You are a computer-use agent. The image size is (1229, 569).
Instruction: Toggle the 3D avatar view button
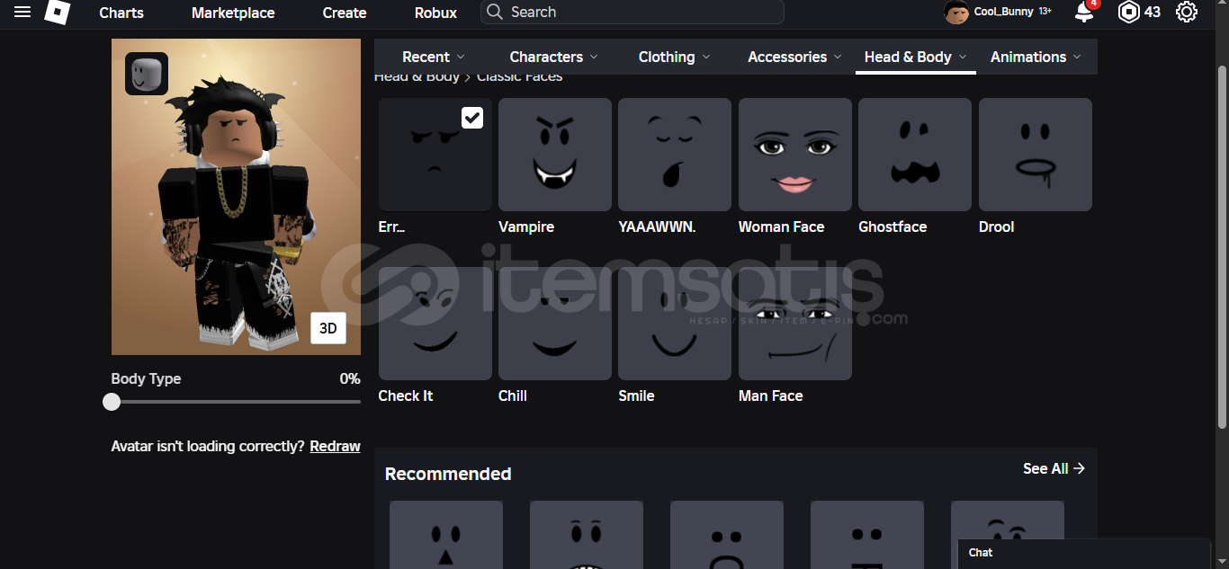328,328
